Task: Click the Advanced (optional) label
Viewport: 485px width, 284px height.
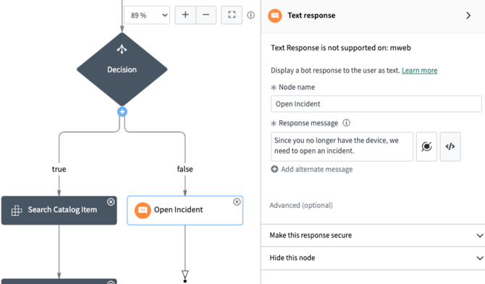Action: pyautogui.click(x=301, y=205)
